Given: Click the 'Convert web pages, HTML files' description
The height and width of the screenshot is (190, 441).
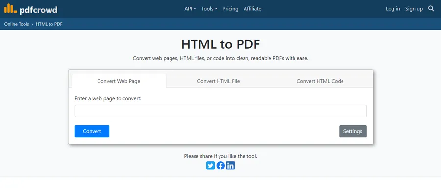Looking at the screenshot, I should coord(220,58).
